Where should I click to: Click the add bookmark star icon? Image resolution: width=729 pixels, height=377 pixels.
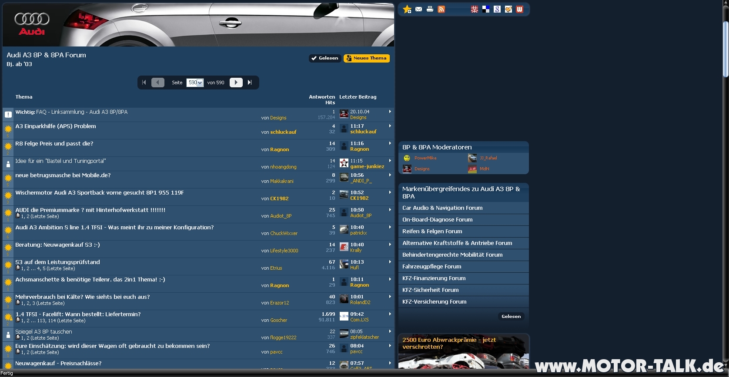(407, 9)
